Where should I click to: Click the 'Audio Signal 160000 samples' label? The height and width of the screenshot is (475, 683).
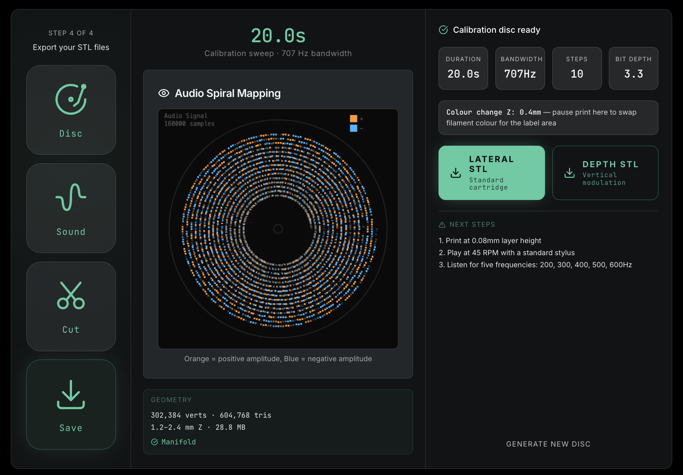pyautogui.click(x=189, y=120)
